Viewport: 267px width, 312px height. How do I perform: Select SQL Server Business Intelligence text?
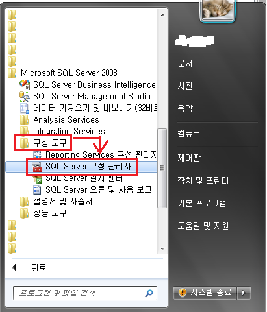pos(94,85)
